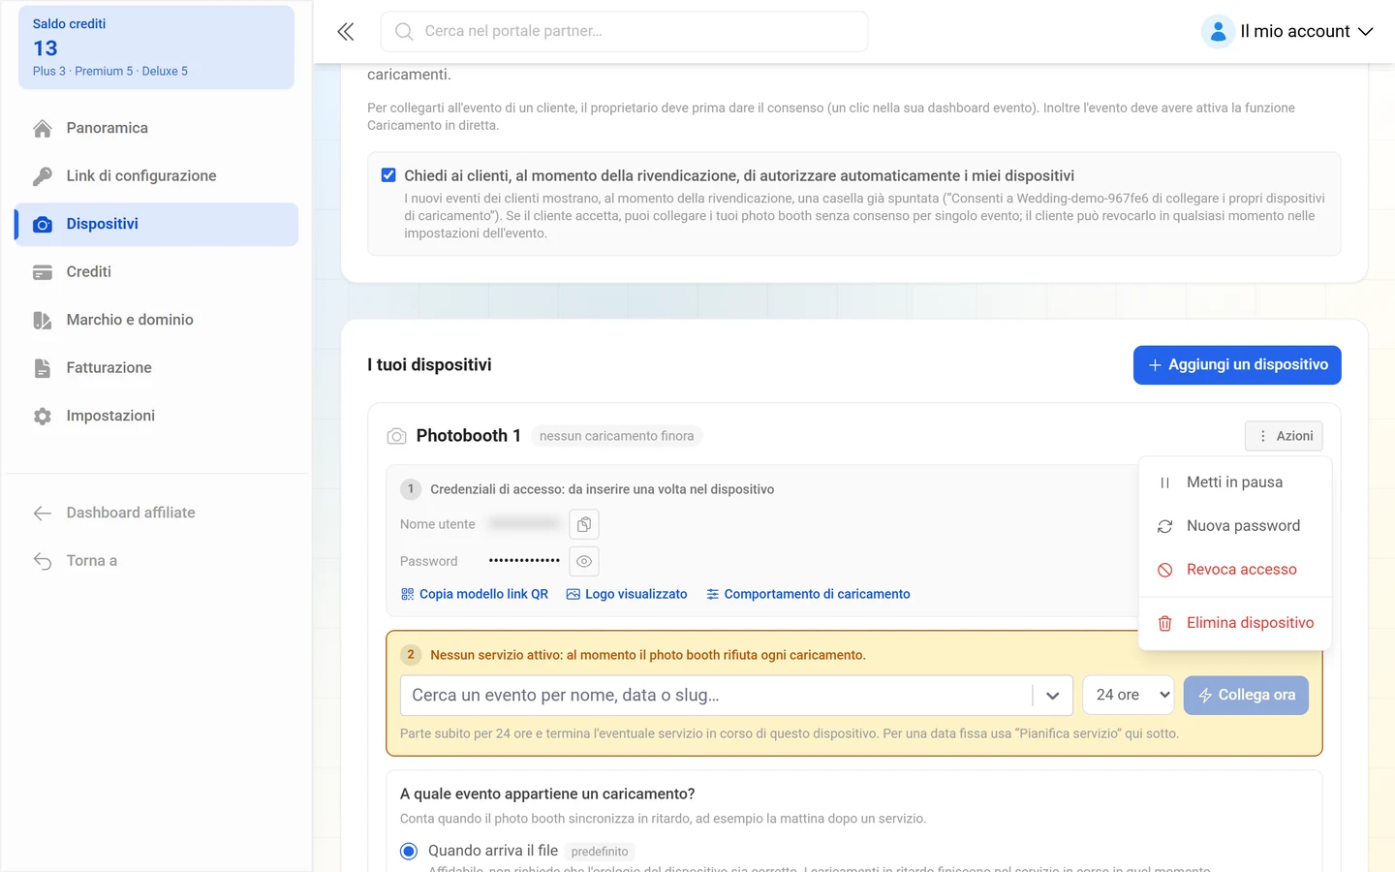Choose Revoca accesso from the actions menu
Screen dimensions: 1395x872
1235,570
